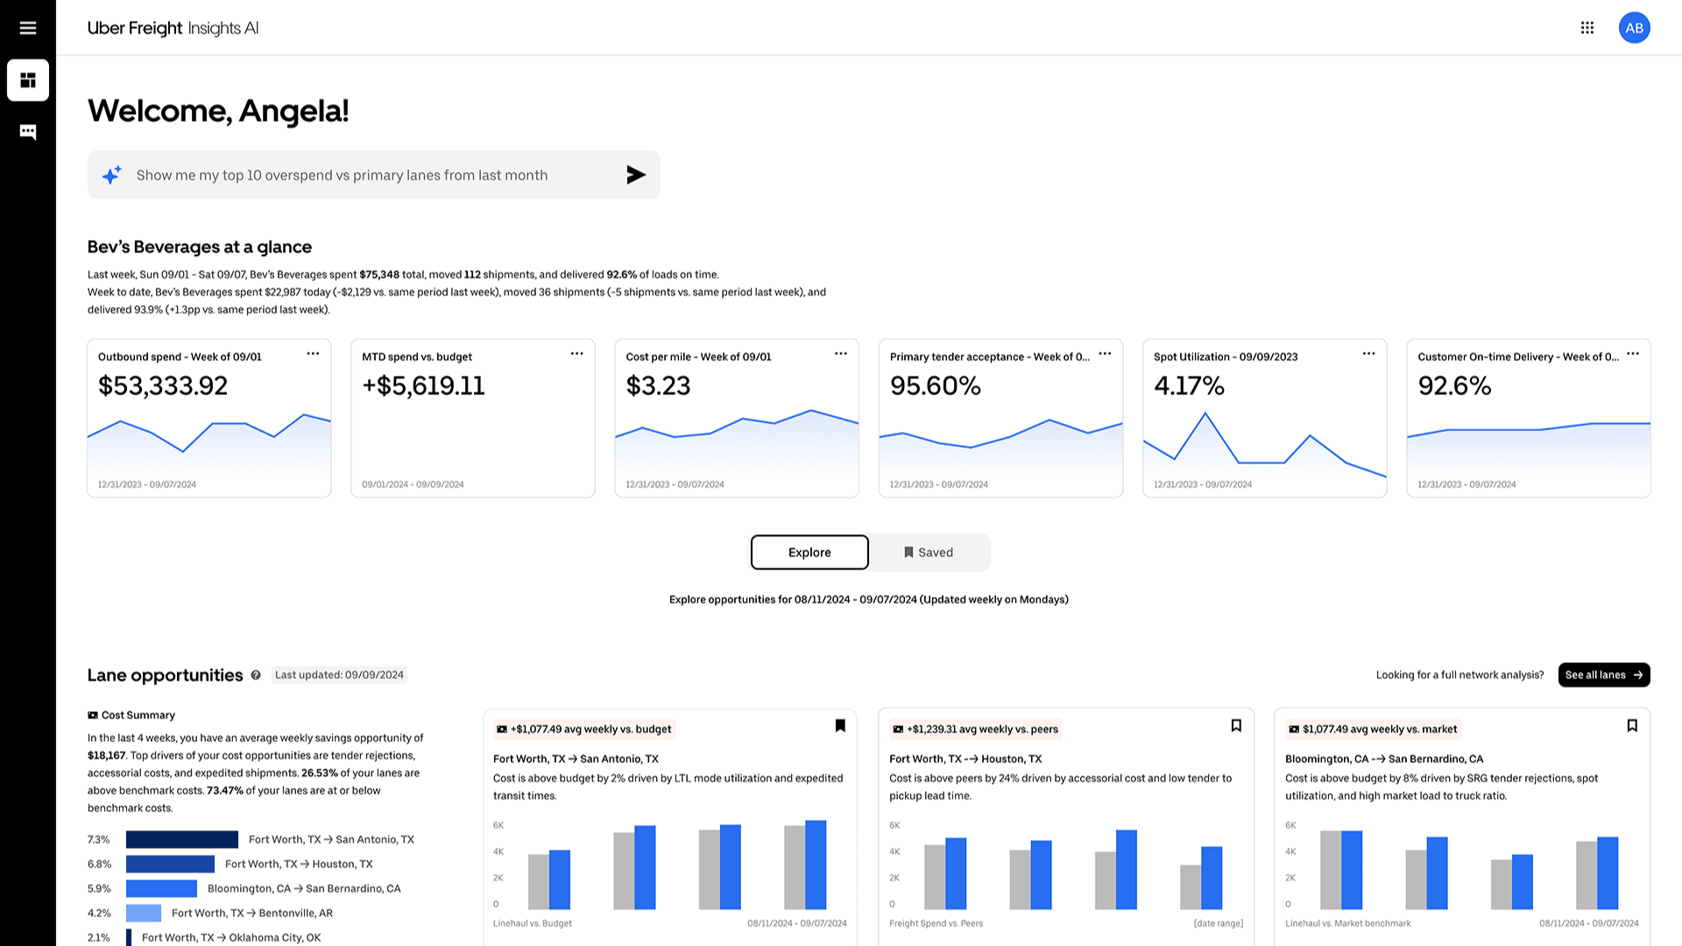Open options menu on Spot Utilization card
This screenshot has width=1682, height=946.
click(x=1368, y=354)
